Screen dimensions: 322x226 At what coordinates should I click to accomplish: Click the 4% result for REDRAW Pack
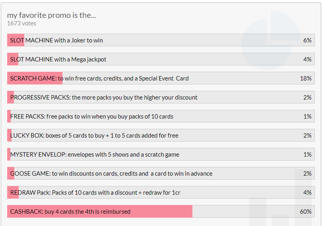307,193
